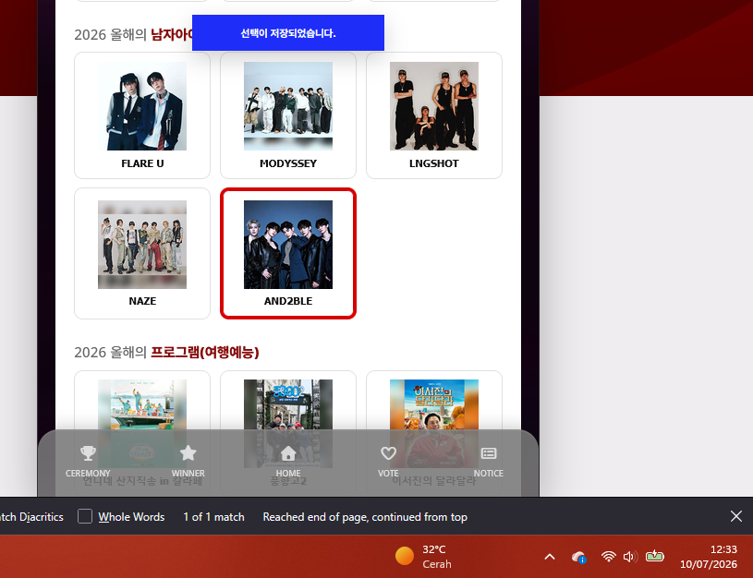Select the LNGSHOT card
The image size is (753, 578).
(x=434, y=115)
